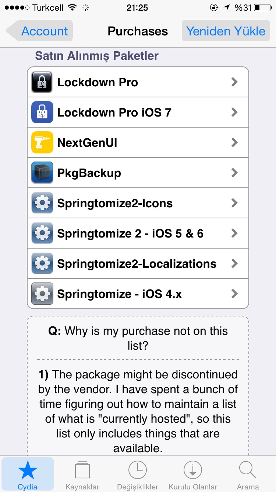This screenshot has width=276, height=492.
Task: Tap the Yeniden Yükle button
Action: pos(226,31)
